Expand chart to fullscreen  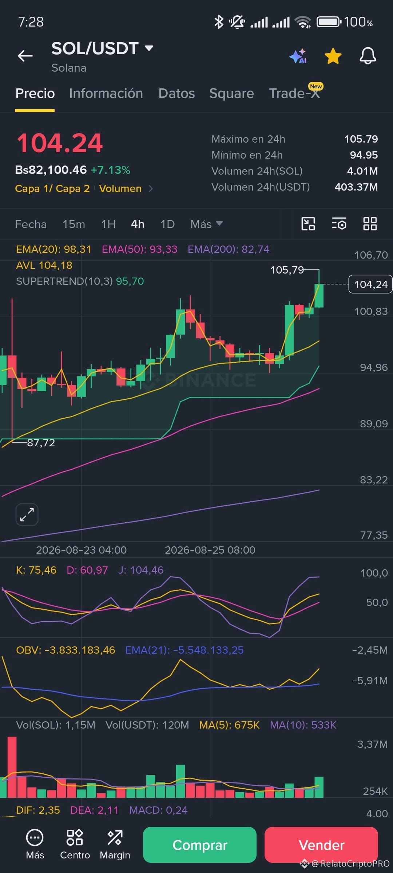pos(27,515)
